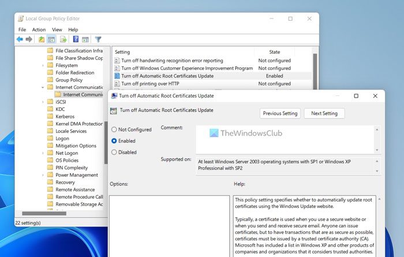Click the Next Setting button

324,113
